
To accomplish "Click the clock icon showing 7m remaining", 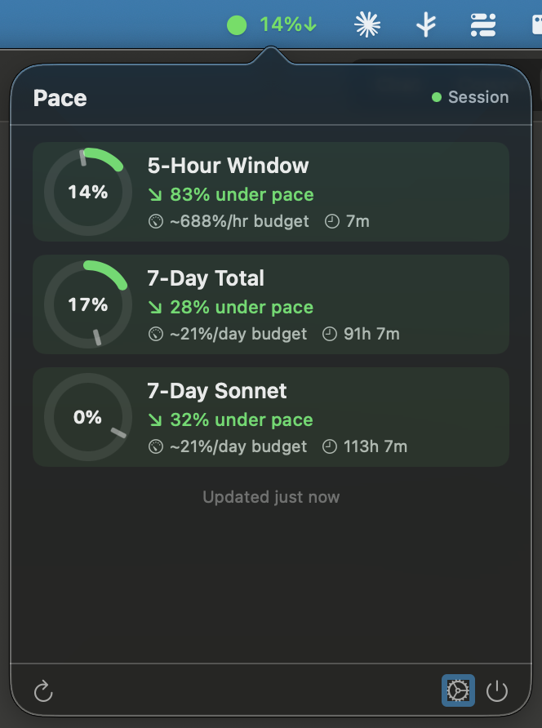I will [331, 220].
